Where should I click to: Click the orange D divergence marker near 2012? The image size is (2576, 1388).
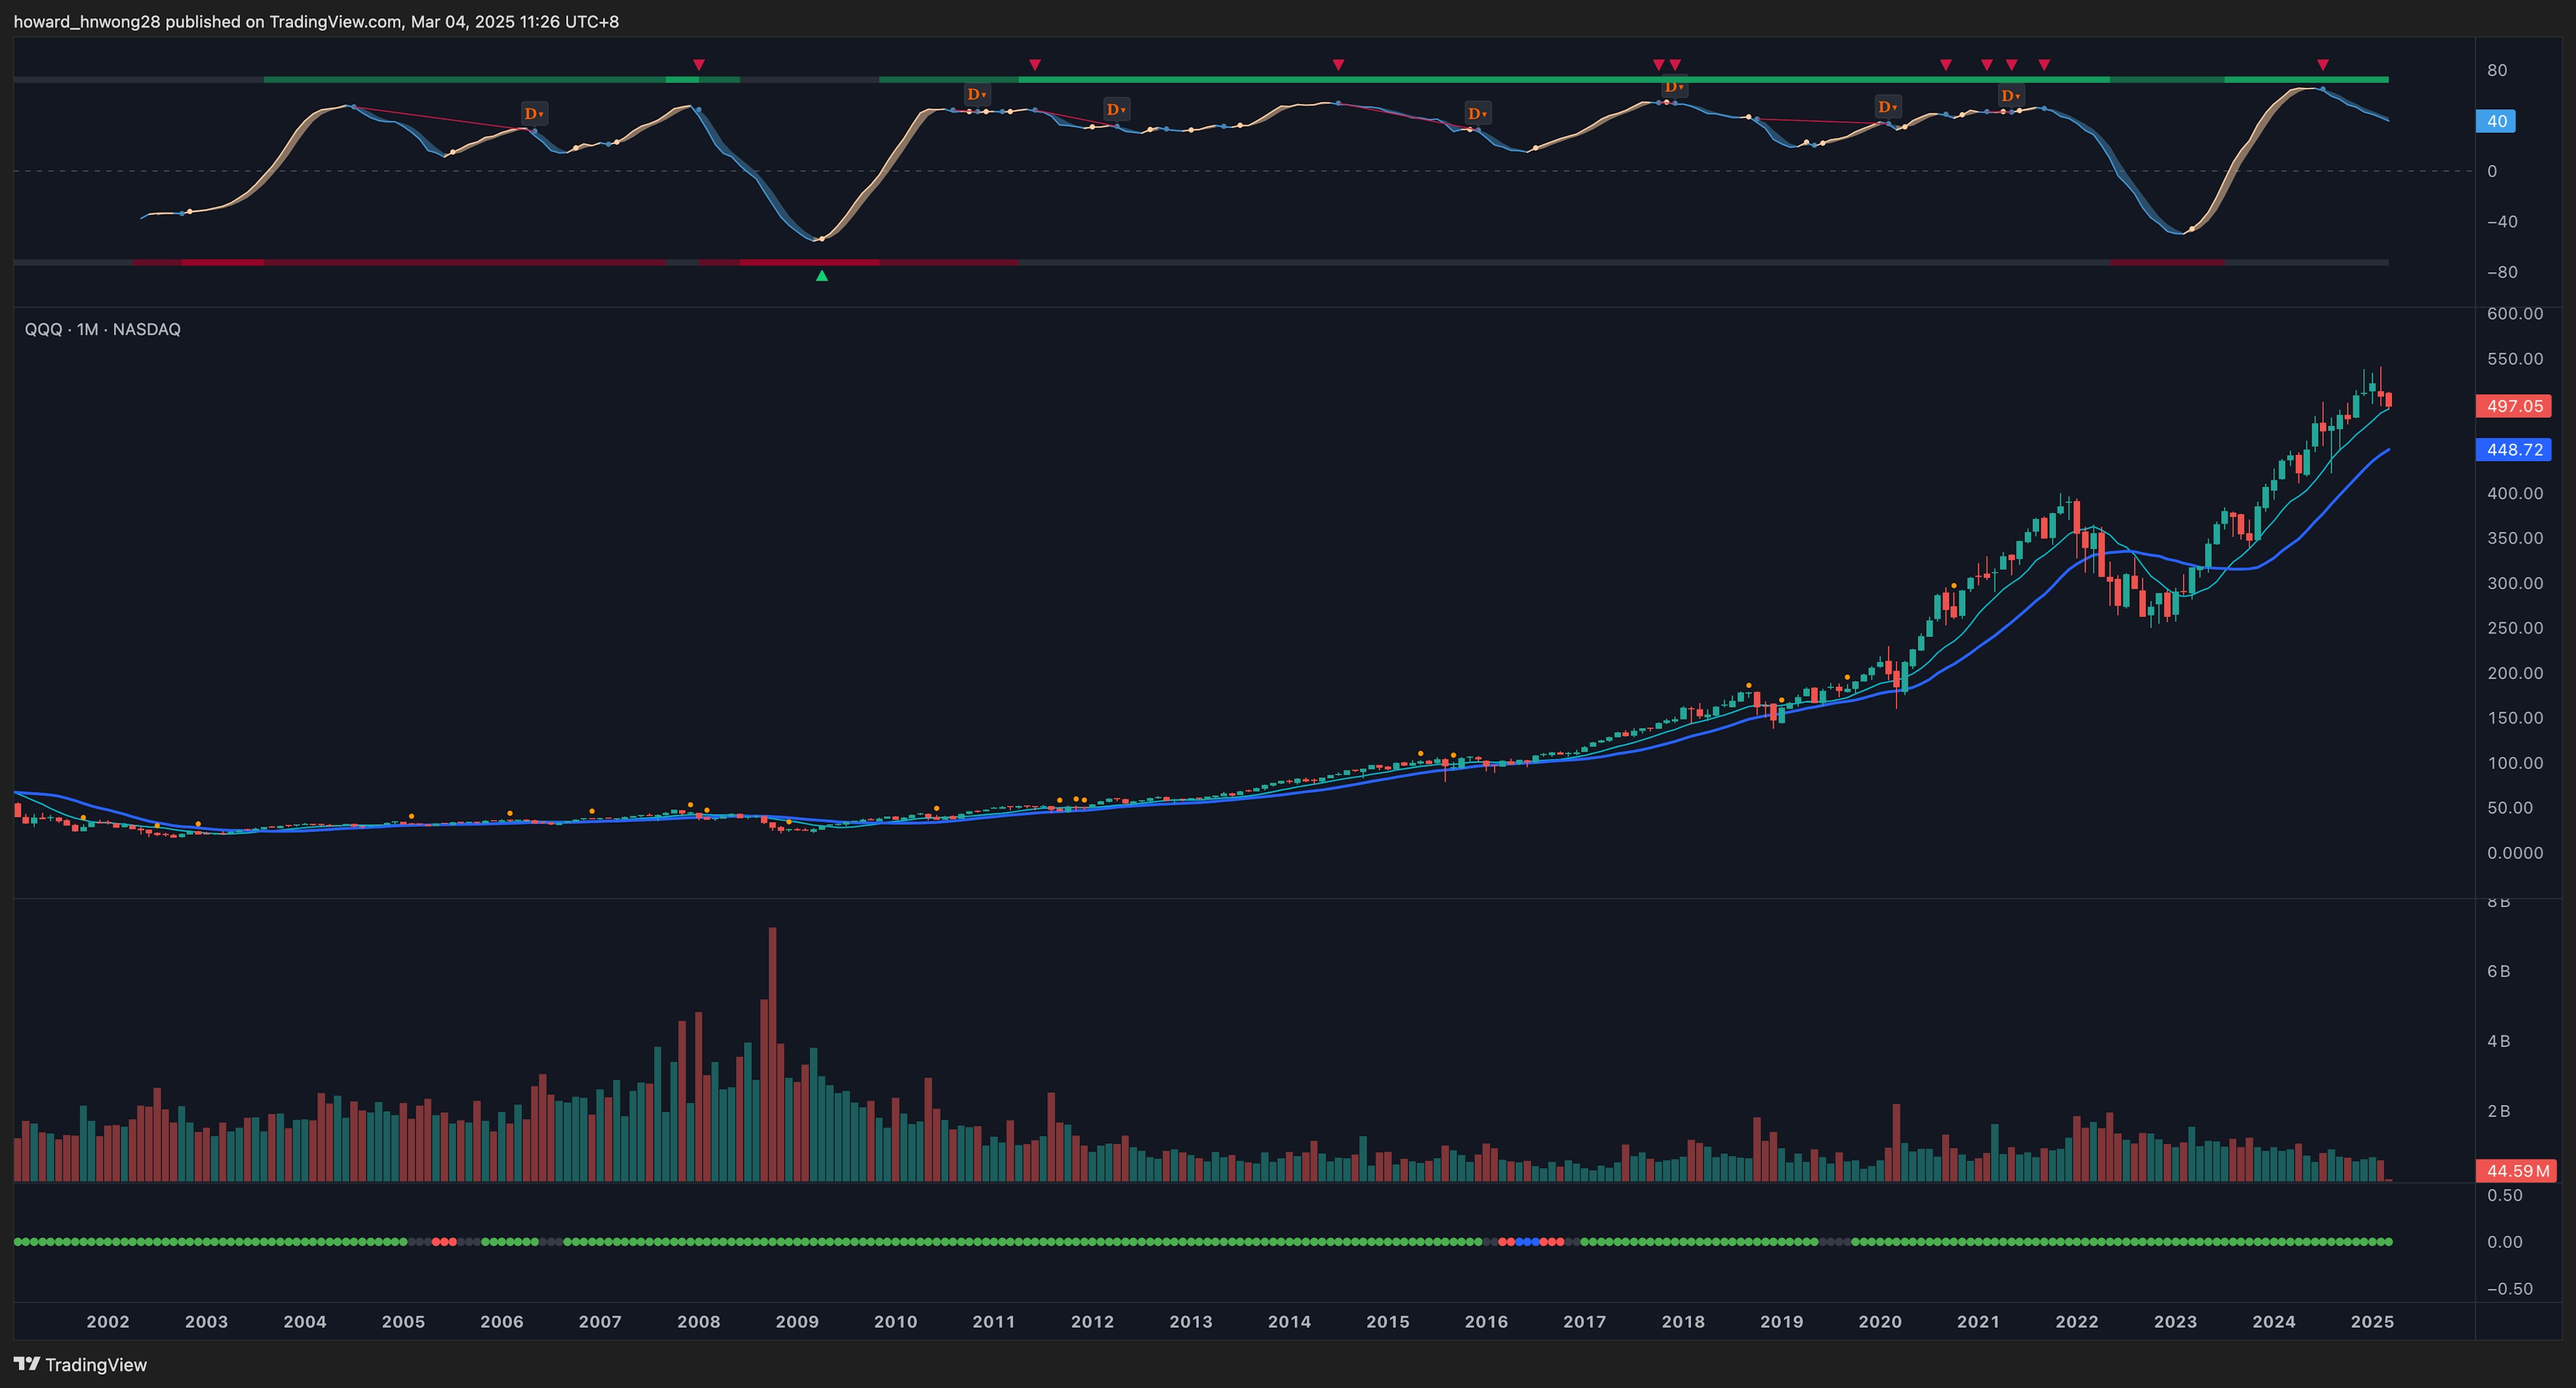pos(1116,109)
